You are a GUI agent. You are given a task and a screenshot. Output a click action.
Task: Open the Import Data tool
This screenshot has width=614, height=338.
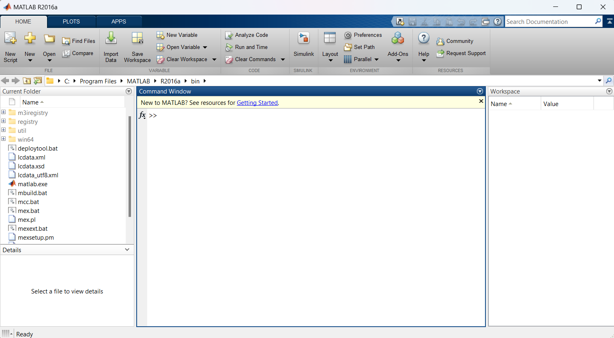tap(111, 47)
